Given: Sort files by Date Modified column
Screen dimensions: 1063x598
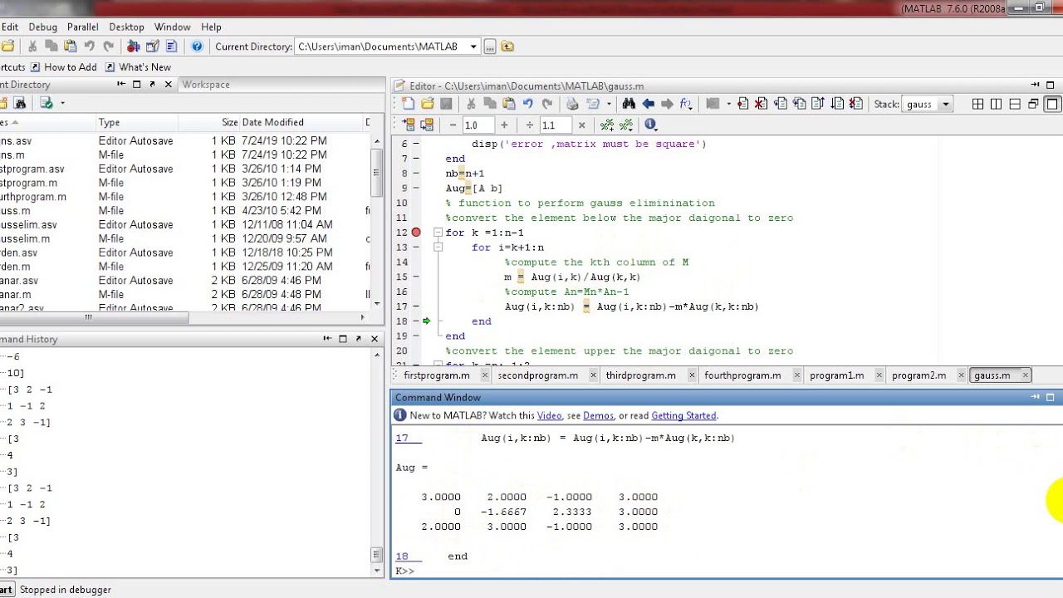Looking at the screenshot, I should pyautogui.click(x=301, y=122).
